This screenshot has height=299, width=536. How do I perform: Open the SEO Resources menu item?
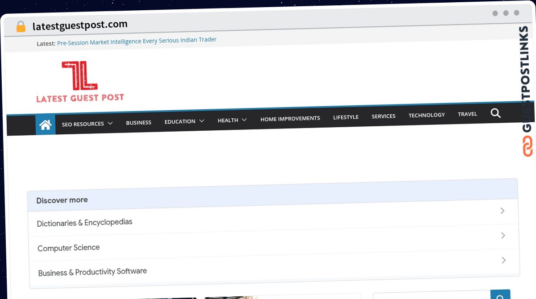click(x=83, y=124)
